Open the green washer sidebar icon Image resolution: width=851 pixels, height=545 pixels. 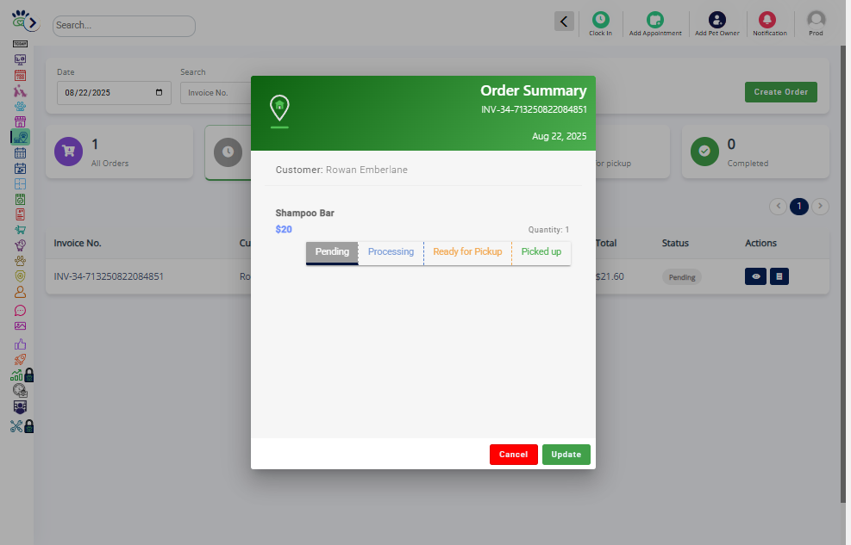(20, 200)
